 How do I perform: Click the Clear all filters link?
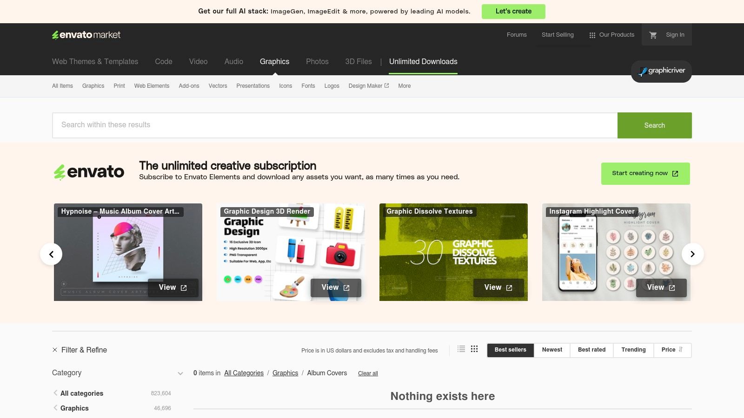pyautogui.click(x=368, y=373)
